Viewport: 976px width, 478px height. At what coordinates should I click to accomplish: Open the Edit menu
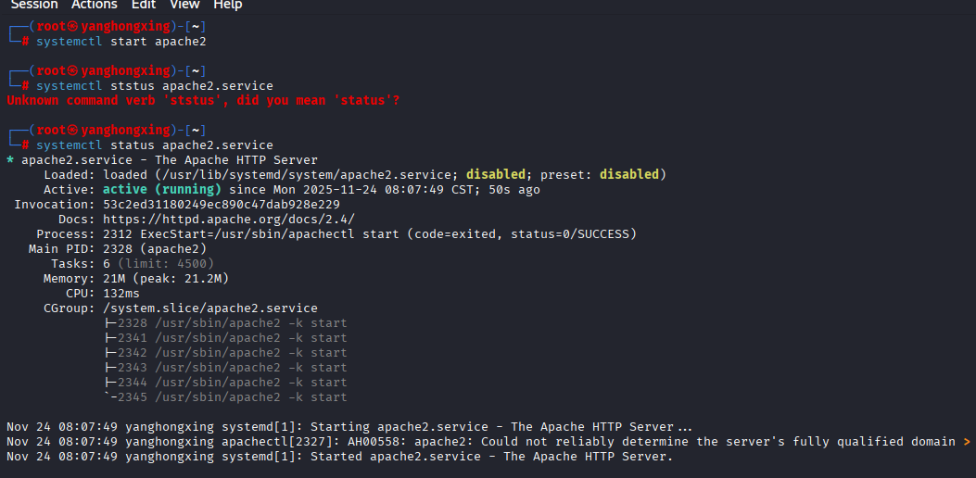[143, 5]
